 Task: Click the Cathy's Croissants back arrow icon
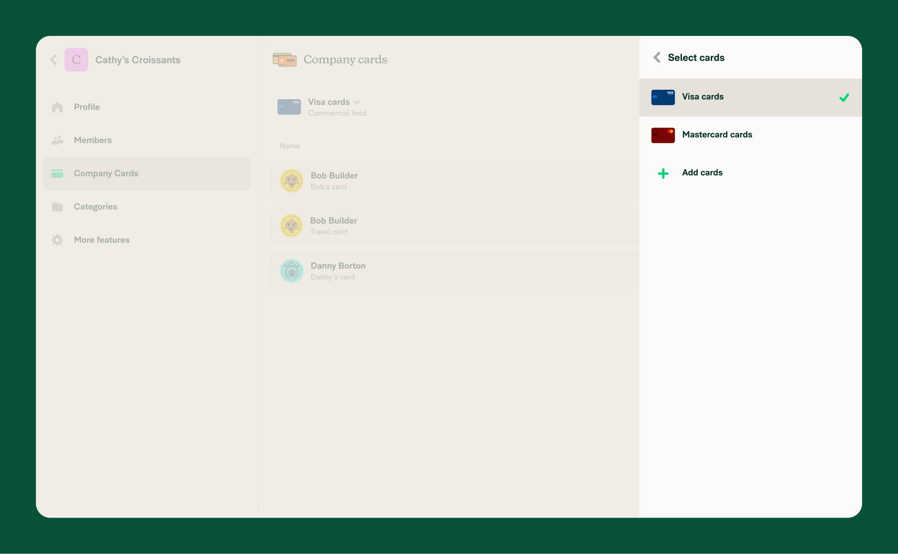(x=54, y=59)
